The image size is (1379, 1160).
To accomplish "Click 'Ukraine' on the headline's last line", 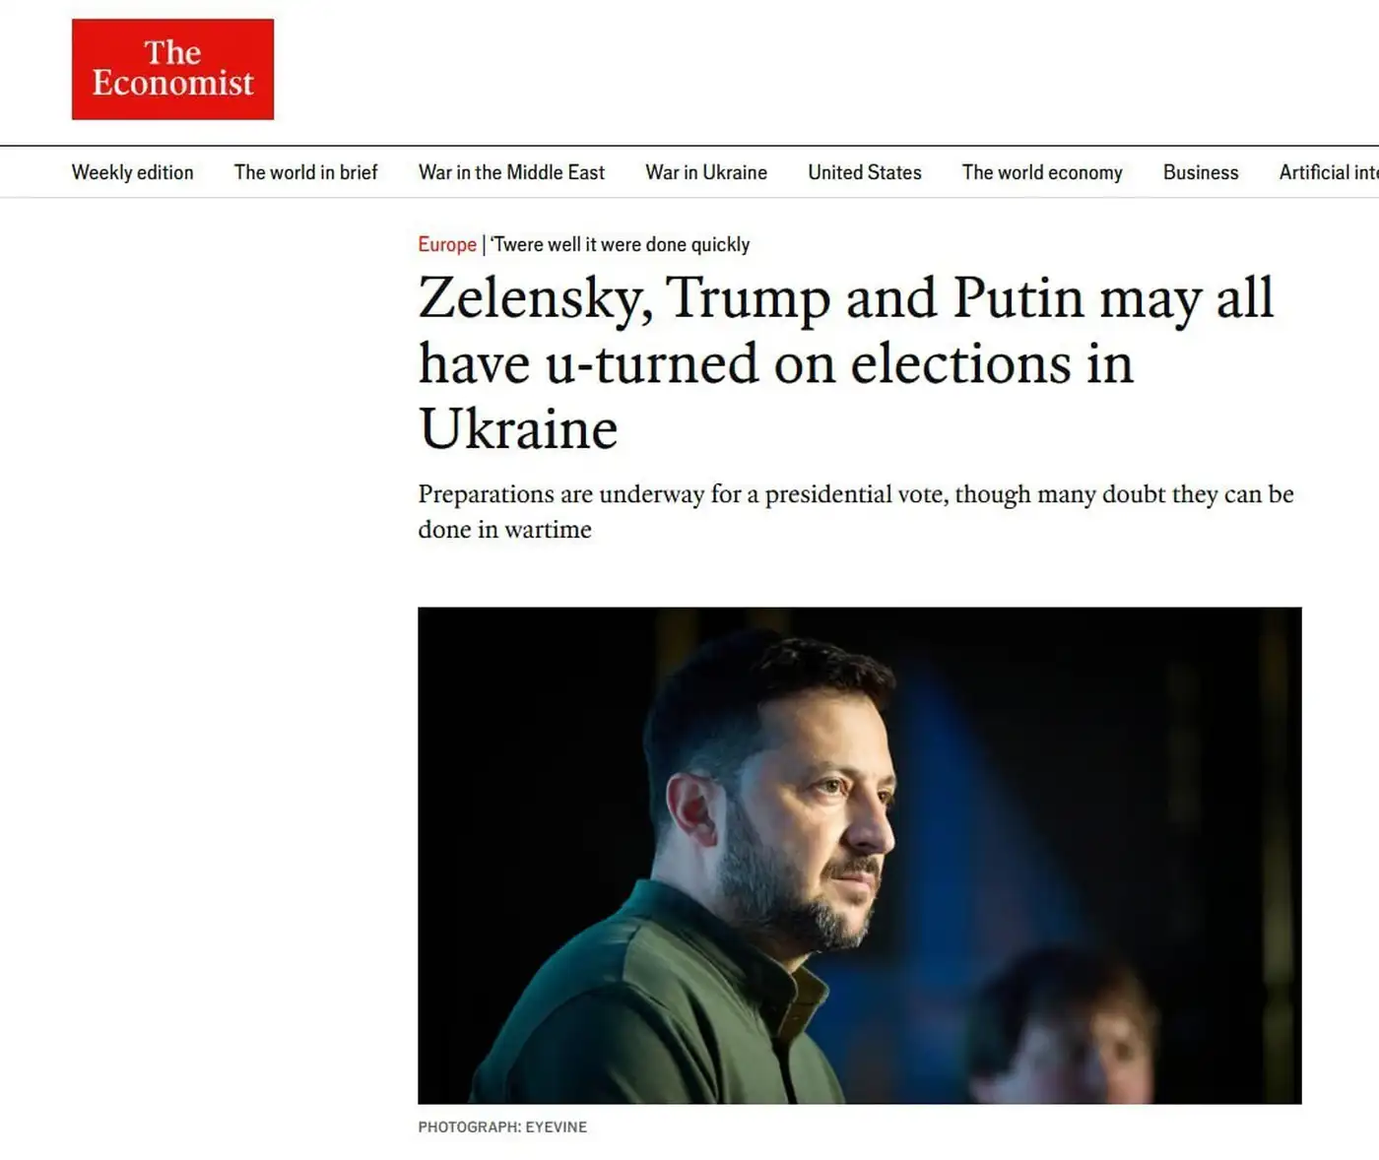I will (518, 429).
